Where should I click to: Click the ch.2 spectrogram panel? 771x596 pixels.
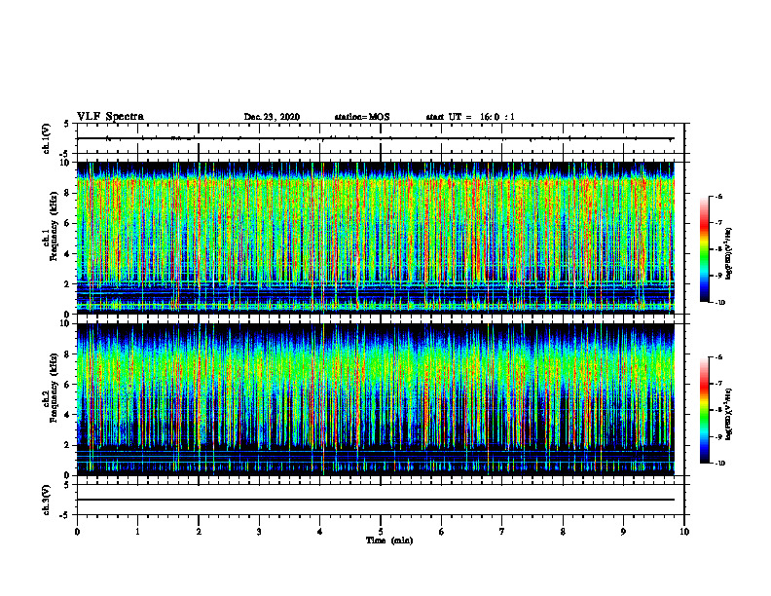click(x=376, y=399)
